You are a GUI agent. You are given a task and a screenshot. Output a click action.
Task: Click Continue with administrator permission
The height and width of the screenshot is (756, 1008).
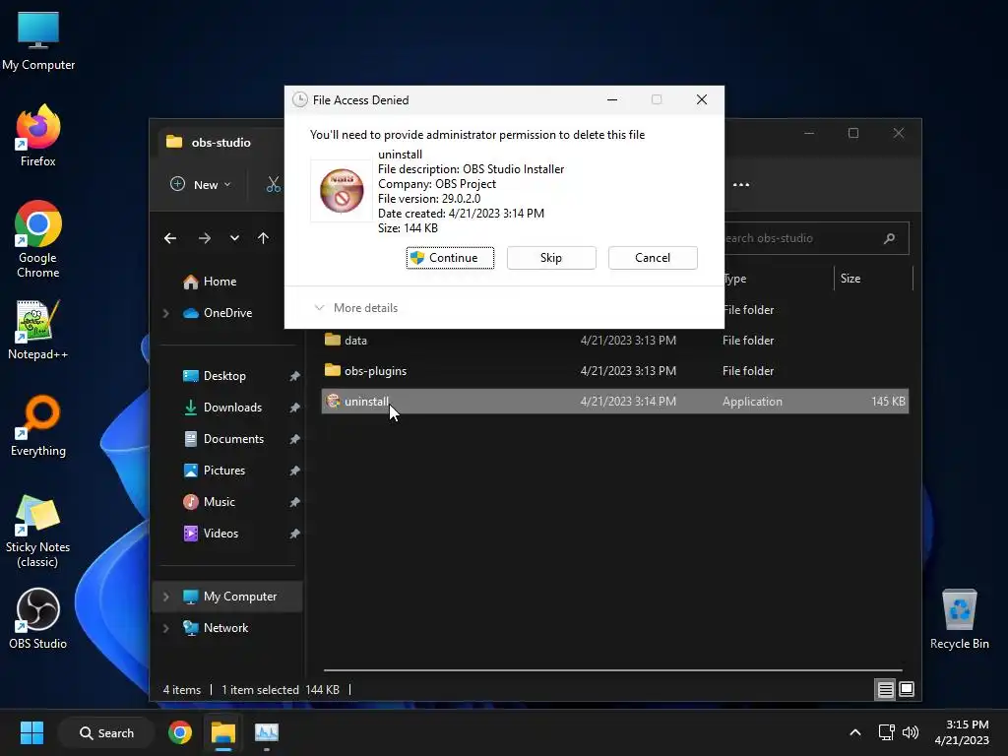click(x=450, y=258)
